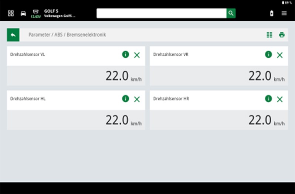This screenshot has width=295, height=194.
Task: Remove the Drehzahlsensor HL parameter
Action: 137,99
